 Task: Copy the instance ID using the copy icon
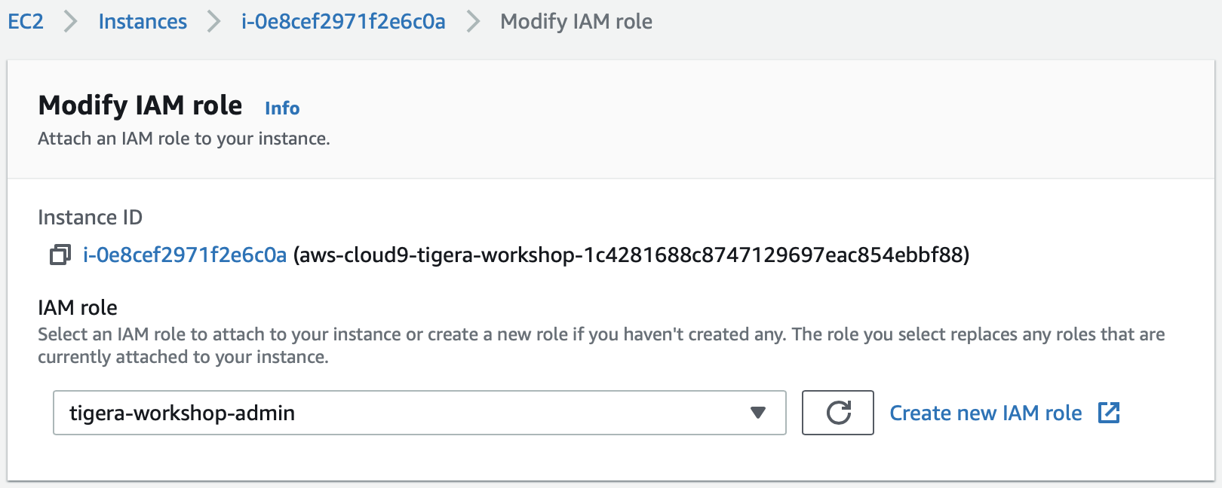[x=60, y=255]
